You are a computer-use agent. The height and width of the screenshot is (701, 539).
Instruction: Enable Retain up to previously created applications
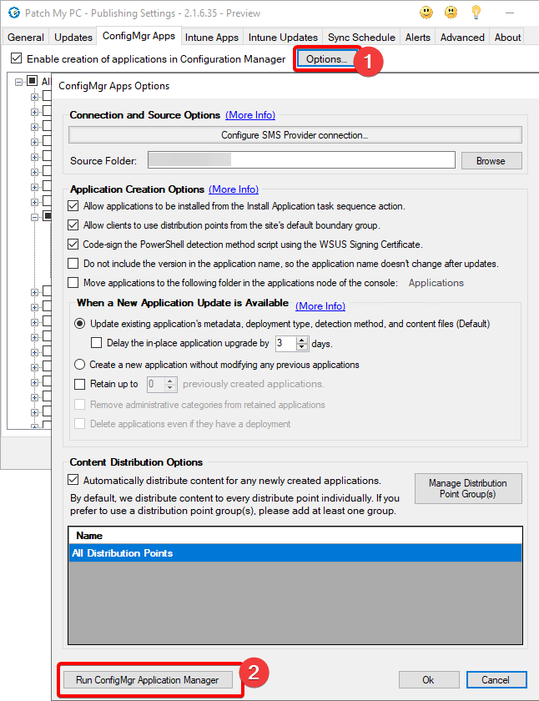point(79,384)
